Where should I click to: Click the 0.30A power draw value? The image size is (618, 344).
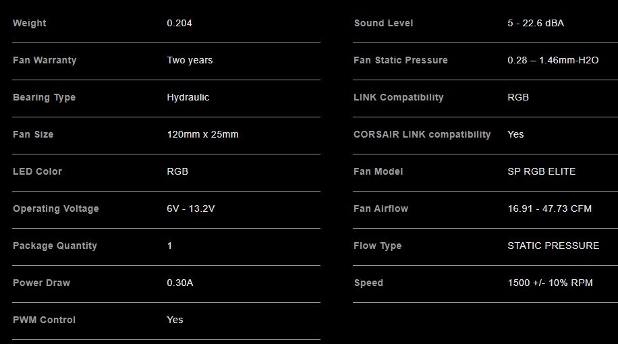tap(180, 283)
